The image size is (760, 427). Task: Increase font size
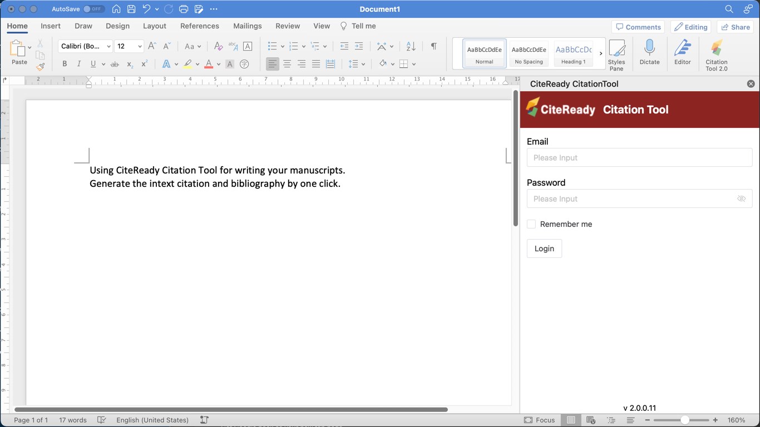152,46
